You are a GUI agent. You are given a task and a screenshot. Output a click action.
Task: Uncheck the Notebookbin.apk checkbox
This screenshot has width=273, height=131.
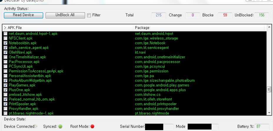6,43
